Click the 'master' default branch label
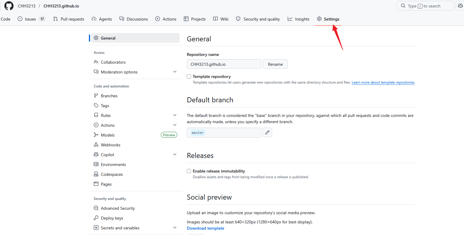The image size is (464, 235). (198, 133)
